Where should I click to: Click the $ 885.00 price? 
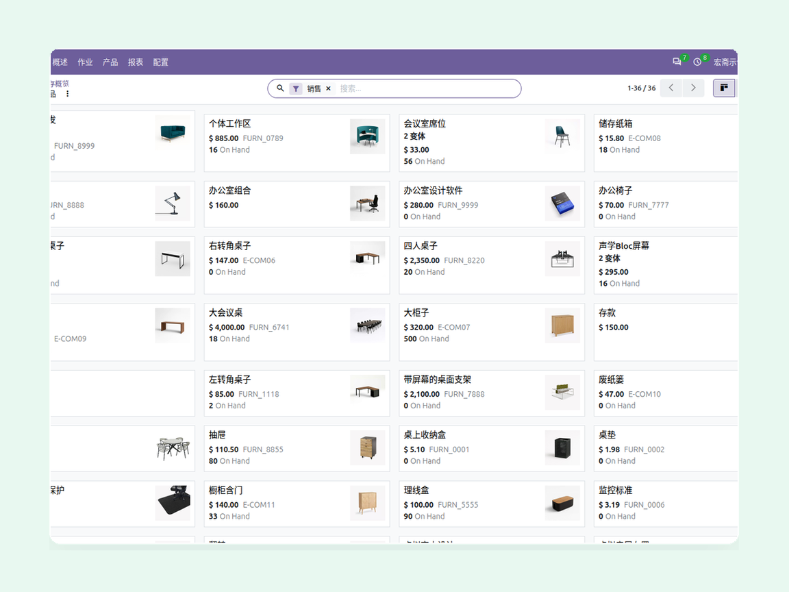pos(223,138)
